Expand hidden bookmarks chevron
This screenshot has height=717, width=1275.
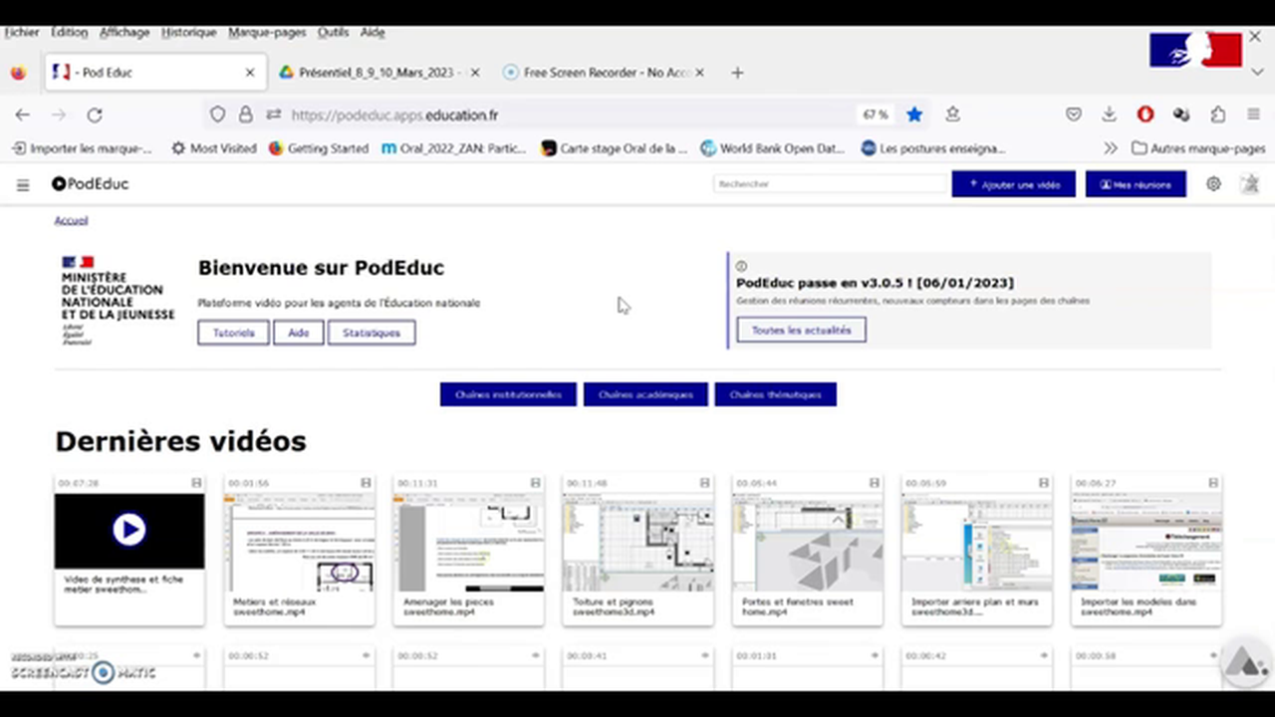tap(1111, 148)
